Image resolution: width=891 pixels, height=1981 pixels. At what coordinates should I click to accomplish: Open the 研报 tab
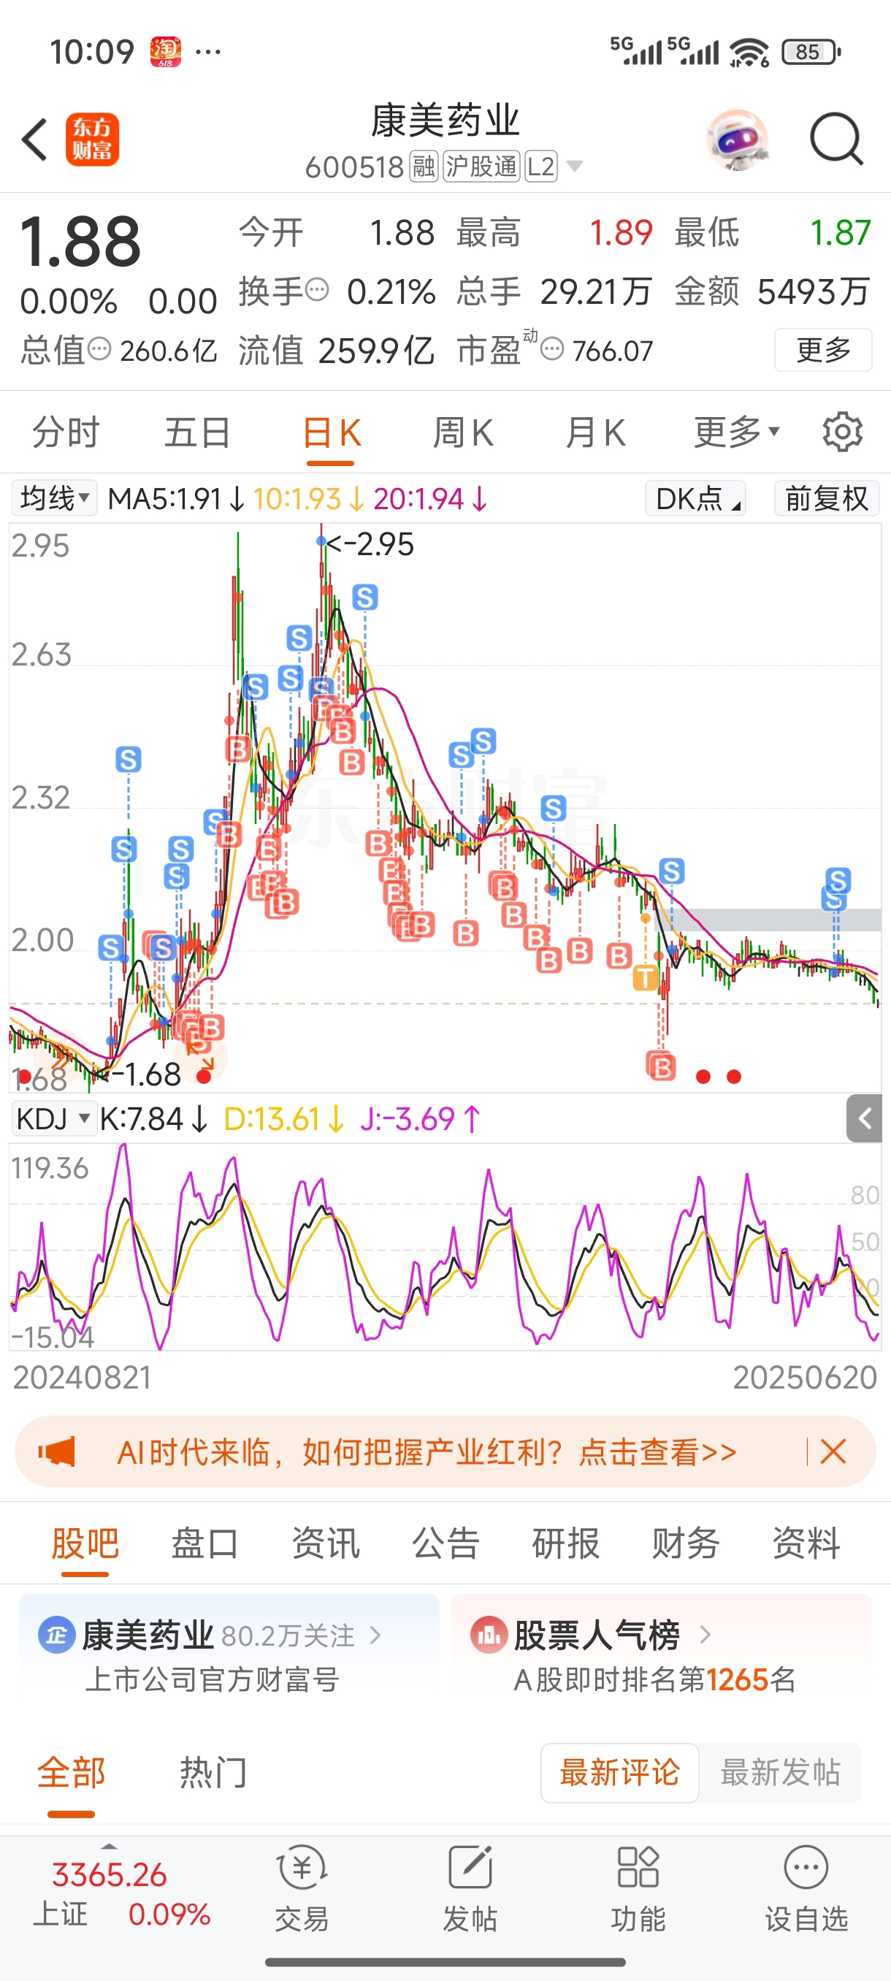(x=566, y=1543)
